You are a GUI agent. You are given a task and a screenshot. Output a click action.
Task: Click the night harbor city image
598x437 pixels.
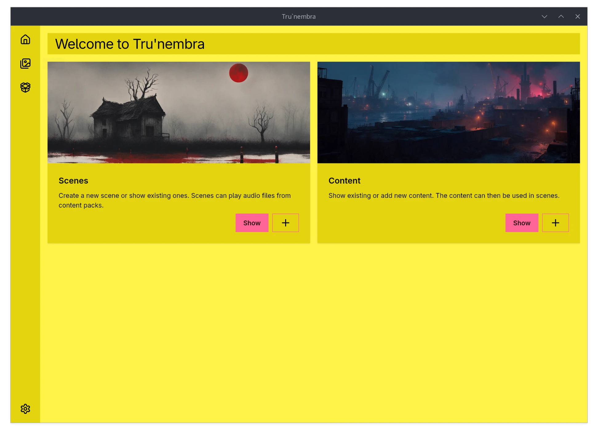[448, 112]
